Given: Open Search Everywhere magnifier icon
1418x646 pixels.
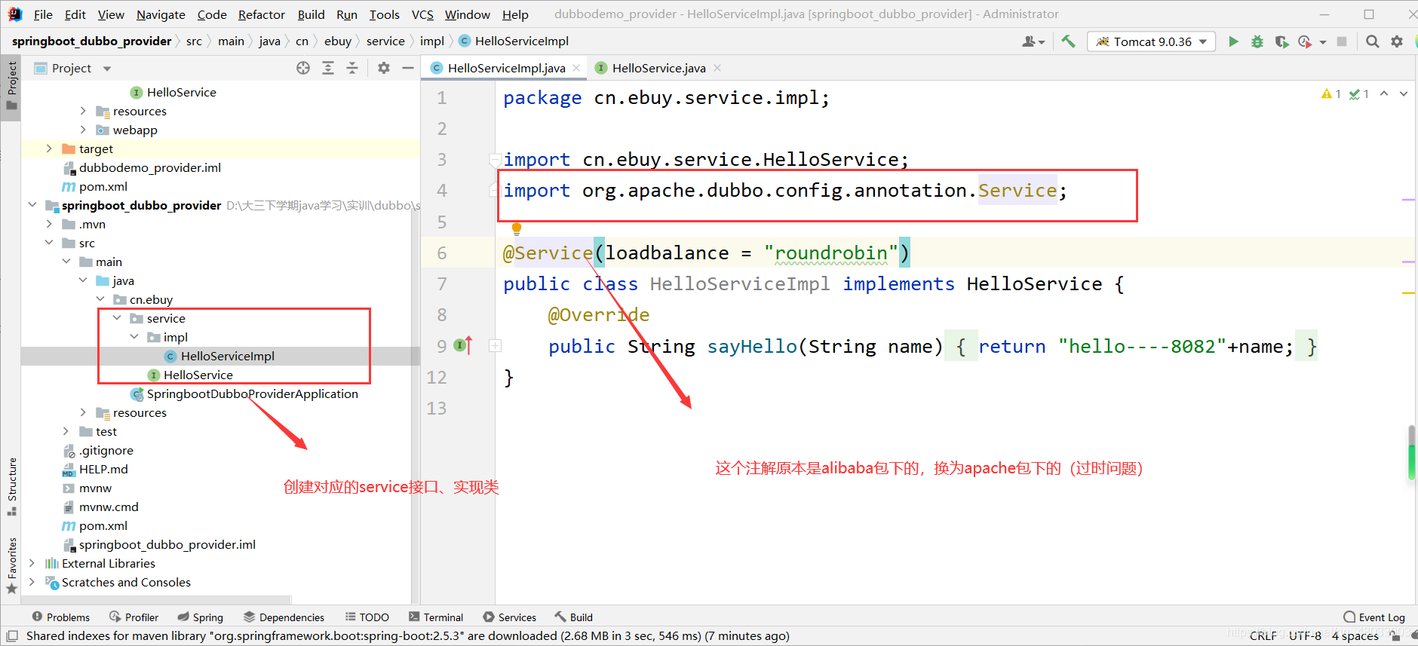Looking at the screenshot, I should [x=1373, y=41].
